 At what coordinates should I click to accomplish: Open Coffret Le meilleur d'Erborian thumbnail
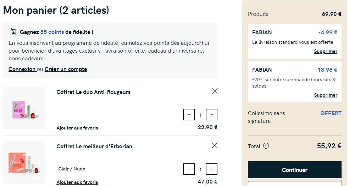click(24, 162)
